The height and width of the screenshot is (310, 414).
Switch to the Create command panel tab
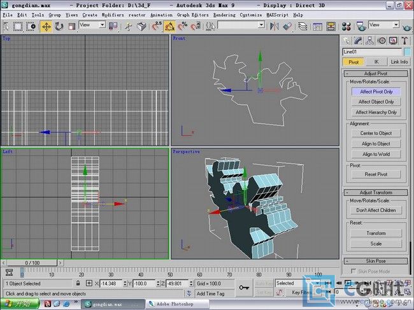(346, 41)
